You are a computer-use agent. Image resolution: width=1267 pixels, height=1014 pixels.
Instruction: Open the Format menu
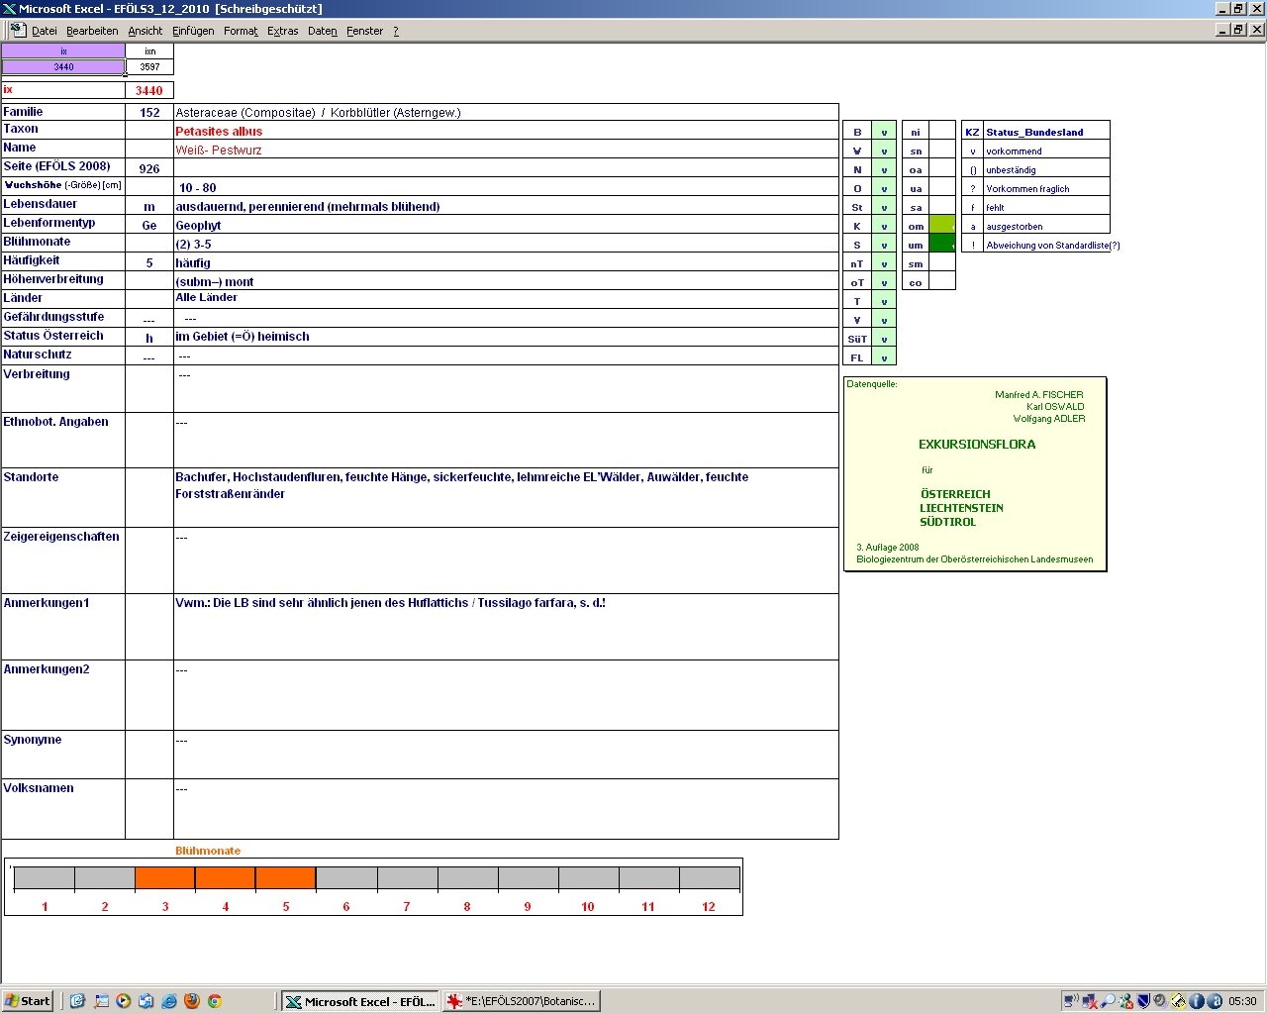click(241, 31)
